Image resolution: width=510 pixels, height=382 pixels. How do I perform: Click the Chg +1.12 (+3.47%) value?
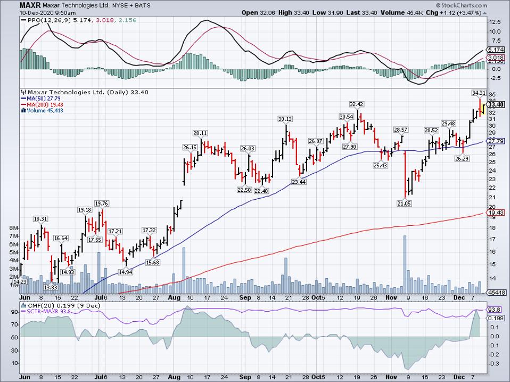pyautogui.click(x=454, y=13)
